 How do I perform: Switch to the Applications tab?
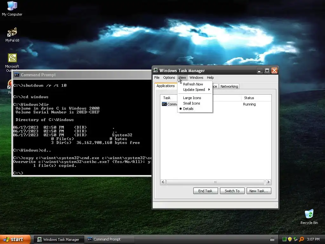166,86
